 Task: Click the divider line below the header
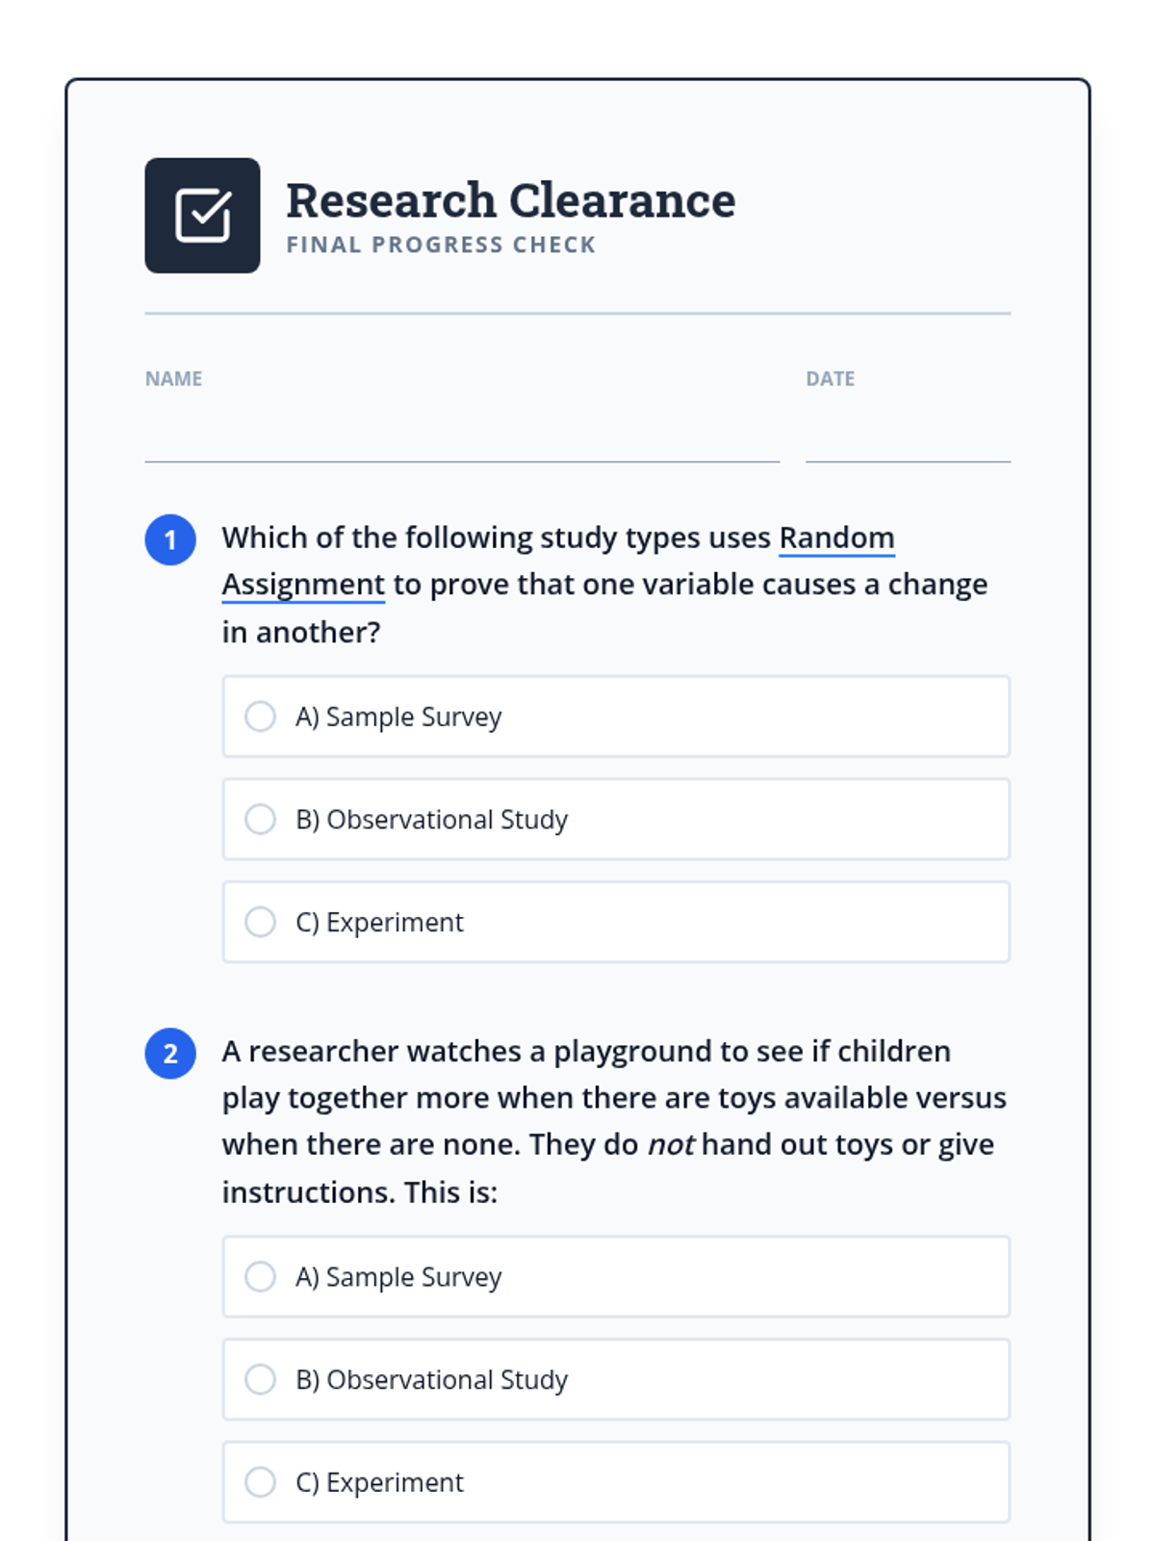coord(577,313)
